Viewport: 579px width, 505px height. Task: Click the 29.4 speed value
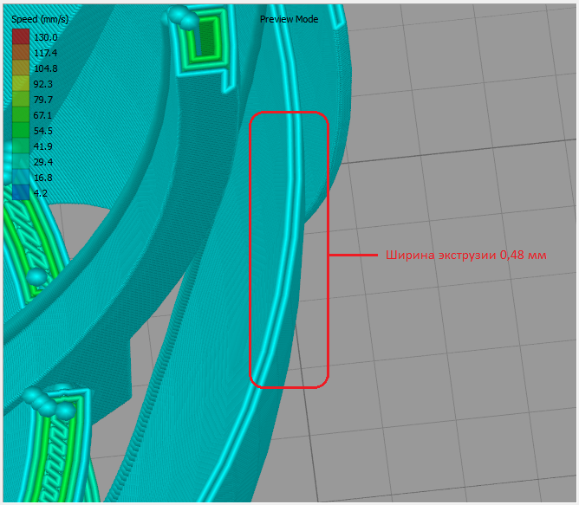click(42, 162)
